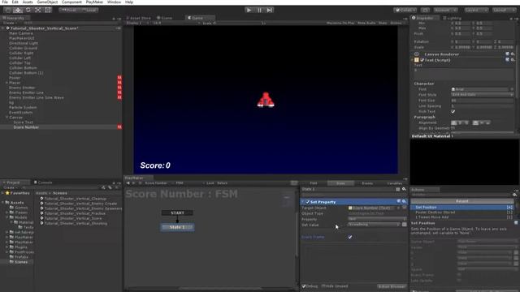Expand the Player object in Hierarchy

pyautogui.click(x=6, y=83)
